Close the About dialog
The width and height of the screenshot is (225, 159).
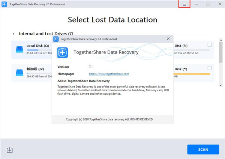pyautogui.click(x=168, y=39)
